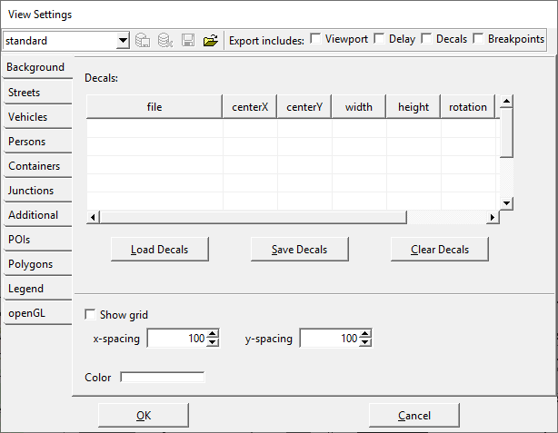This screenshot has height=433, width=558.
Task: Open the background Color swatch picker
Action: (x=163, y=378)
